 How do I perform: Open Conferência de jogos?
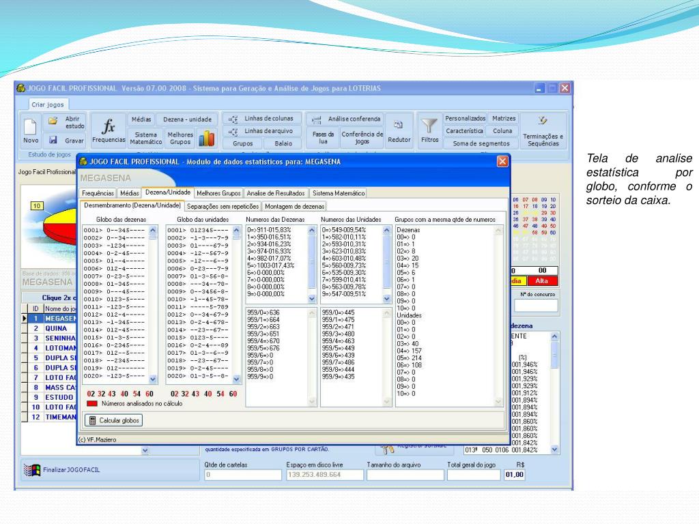click(x=362, y=138)
